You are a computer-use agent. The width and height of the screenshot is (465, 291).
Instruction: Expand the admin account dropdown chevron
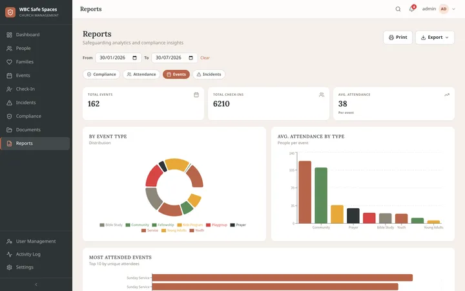tap(453, 9)
